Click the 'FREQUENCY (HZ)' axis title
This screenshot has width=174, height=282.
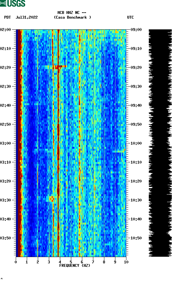click(x=75, y=266)
